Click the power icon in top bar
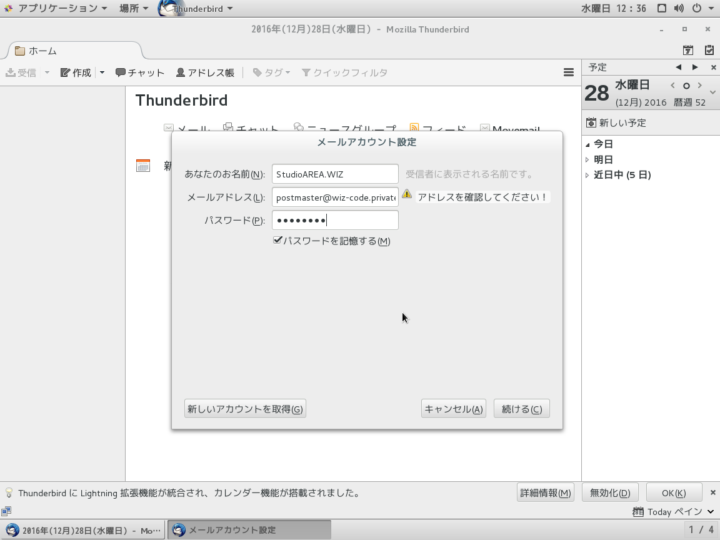Viewport: 720px width, 540px height. point(697,8)
